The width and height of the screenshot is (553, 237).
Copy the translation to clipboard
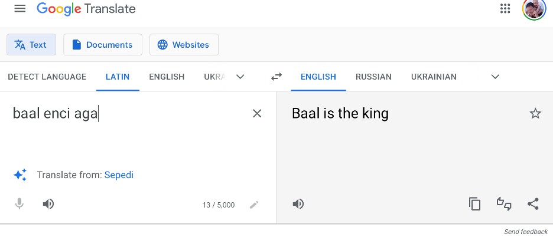tap(475, 204)
